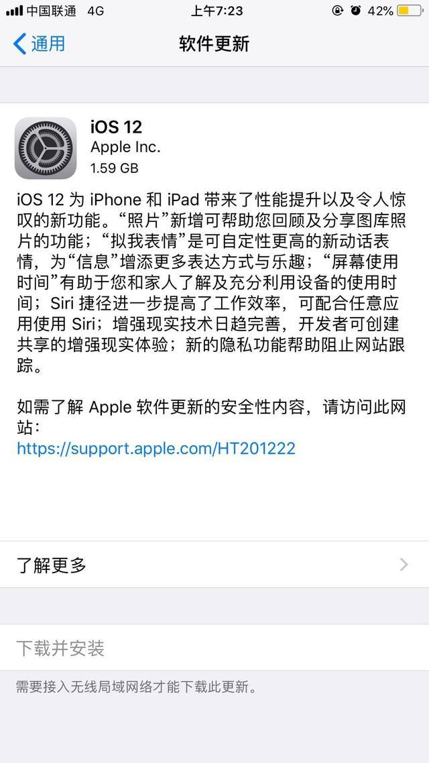Viewport: 429px width, 763px height.
Task: Tap the 1.59 GB size label
Action: (x=115, y=168)
